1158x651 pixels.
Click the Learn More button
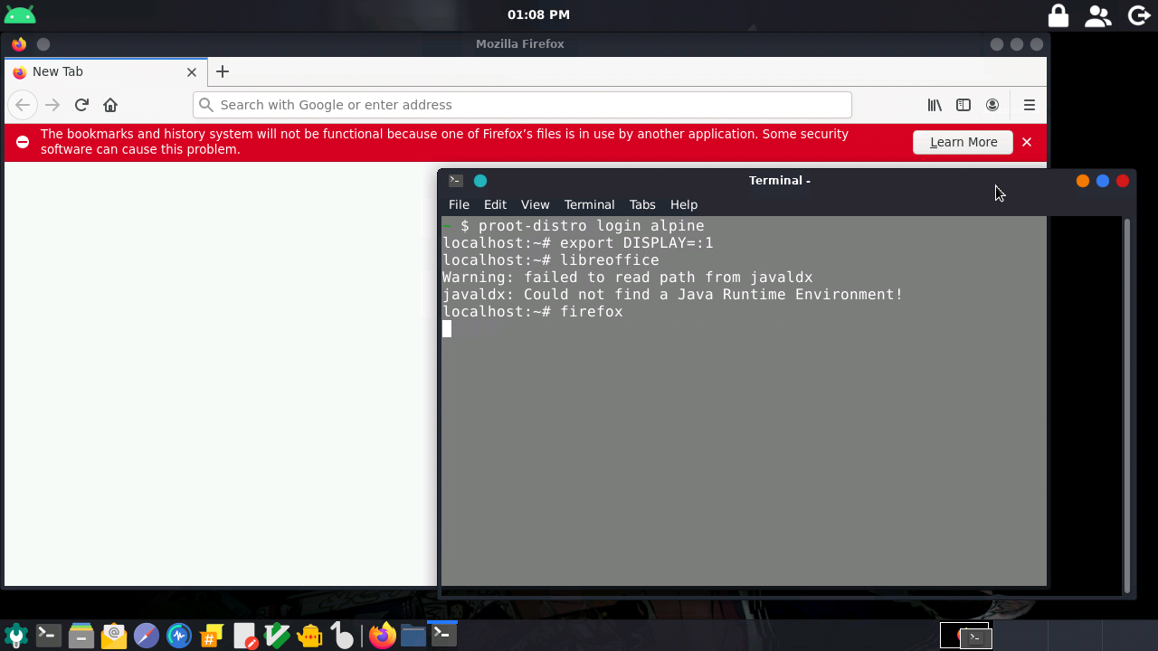point(963,142)
